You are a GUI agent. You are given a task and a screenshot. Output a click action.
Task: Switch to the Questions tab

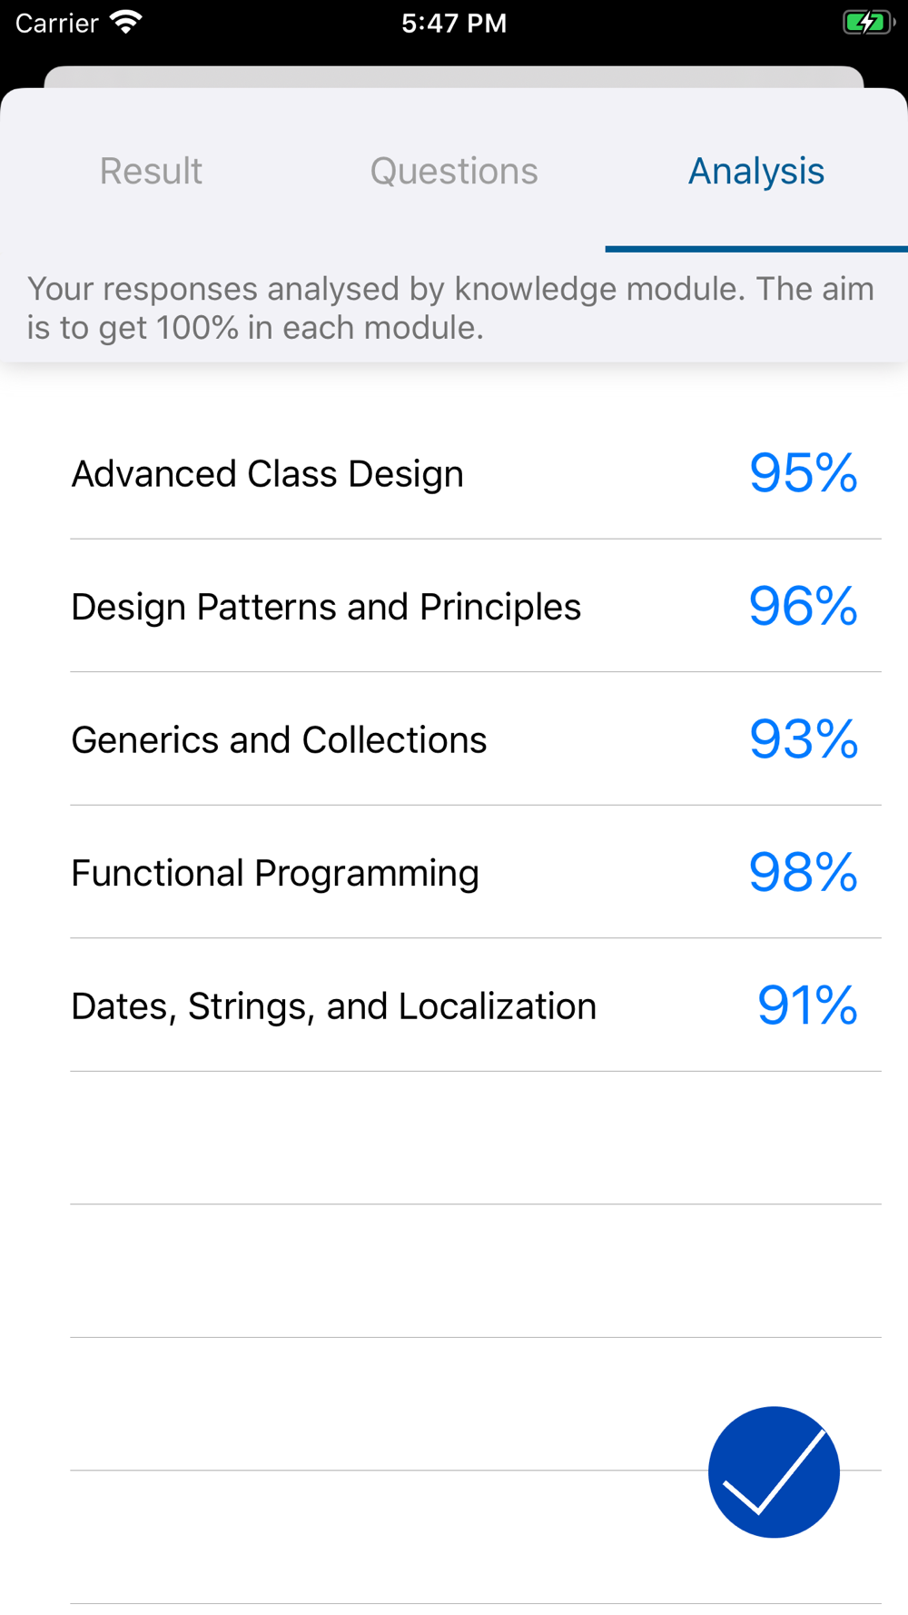click(x=454, y=171)
